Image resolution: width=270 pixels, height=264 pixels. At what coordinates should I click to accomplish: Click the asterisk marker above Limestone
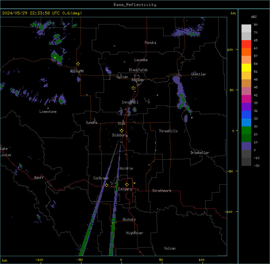[x=48, y=108]
